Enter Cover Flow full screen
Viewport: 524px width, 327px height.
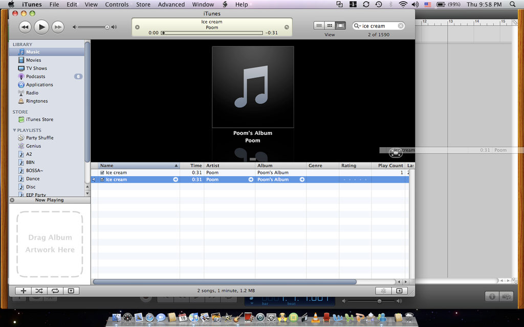396,153
